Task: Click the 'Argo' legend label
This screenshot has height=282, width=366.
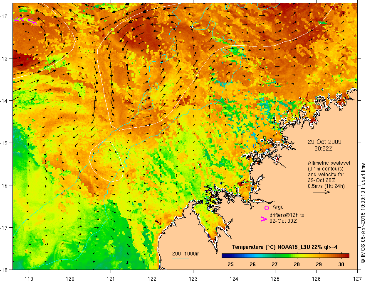Action: tap(278, 207)
